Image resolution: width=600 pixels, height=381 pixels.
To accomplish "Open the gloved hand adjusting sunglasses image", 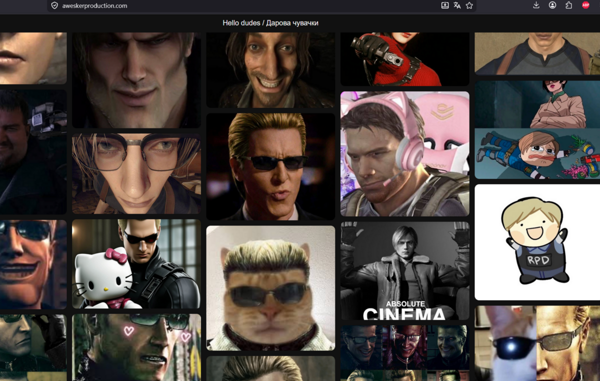I will coord(33,347).
